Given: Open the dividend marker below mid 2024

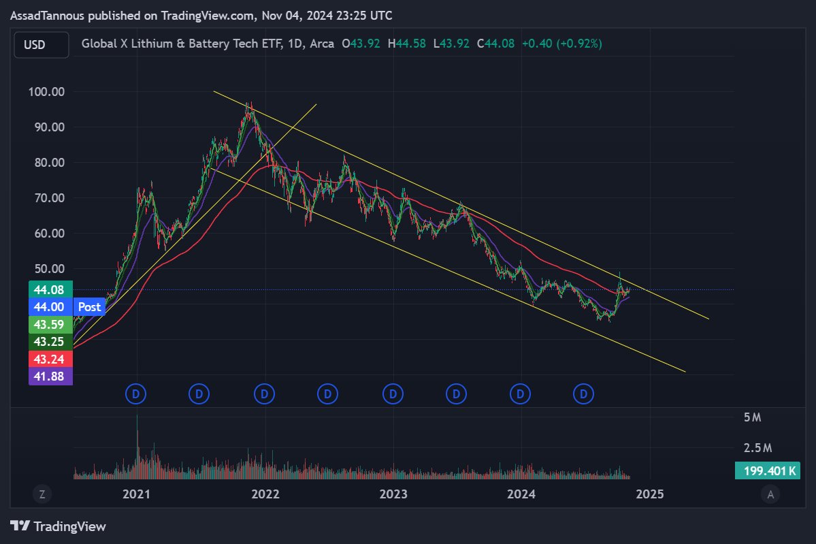Looking at the screenshot, I should [x=583, y=394].
